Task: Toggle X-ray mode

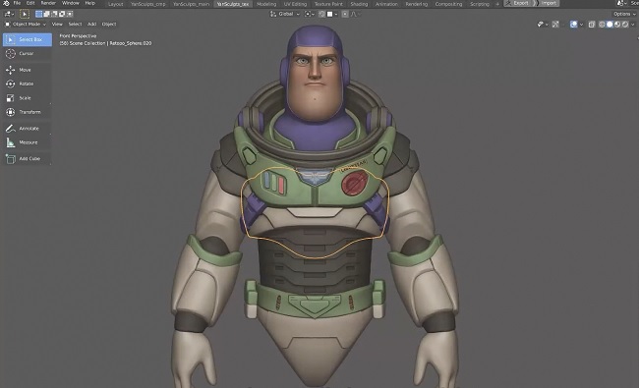Action: 592,25
